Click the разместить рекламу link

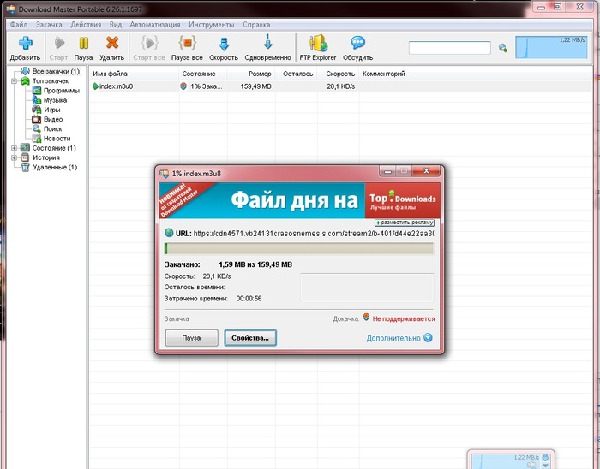pyautogui.click(x=405, y=223)
